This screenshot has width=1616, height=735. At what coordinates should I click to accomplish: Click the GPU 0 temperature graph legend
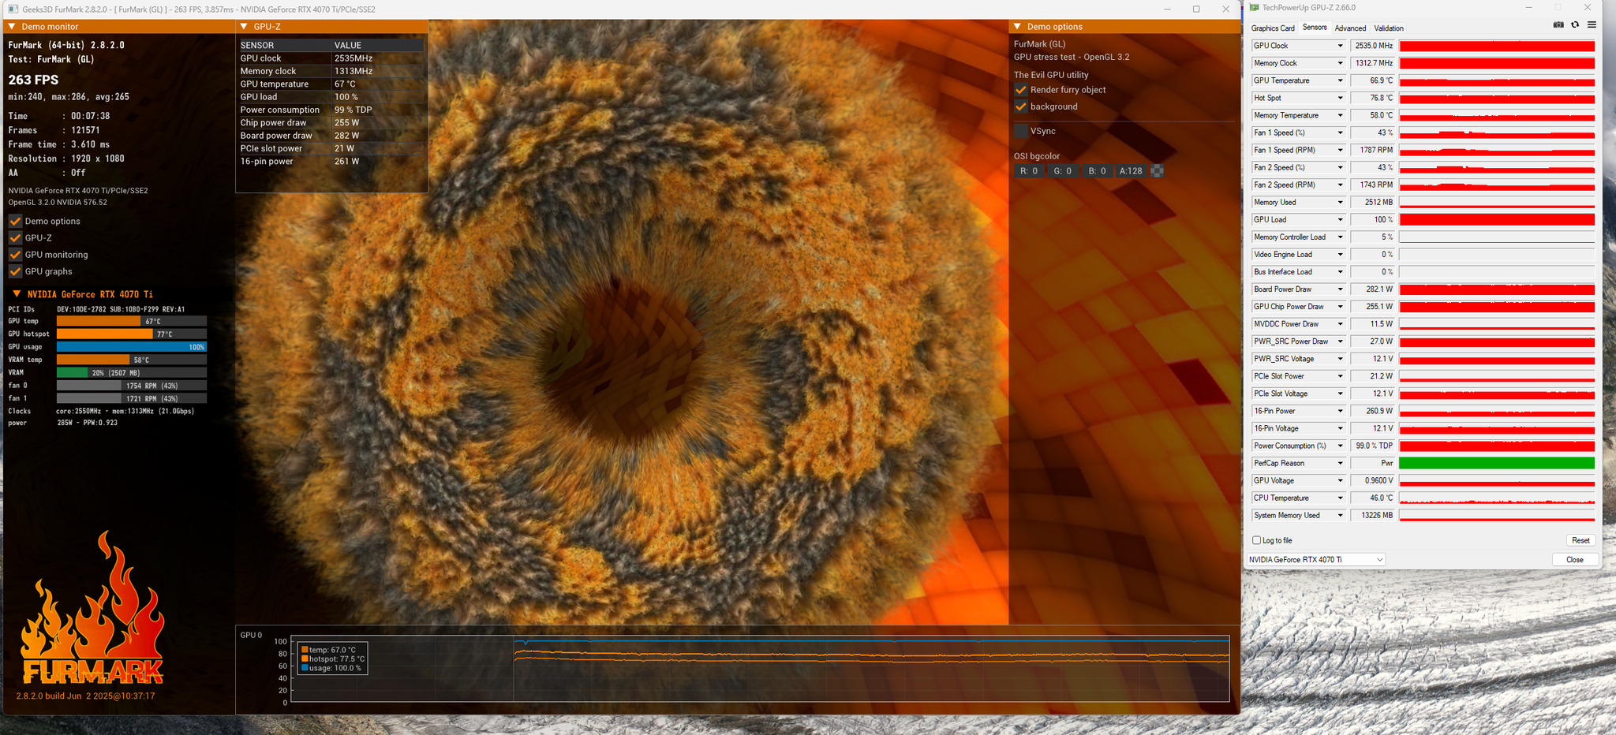(331, 659)
